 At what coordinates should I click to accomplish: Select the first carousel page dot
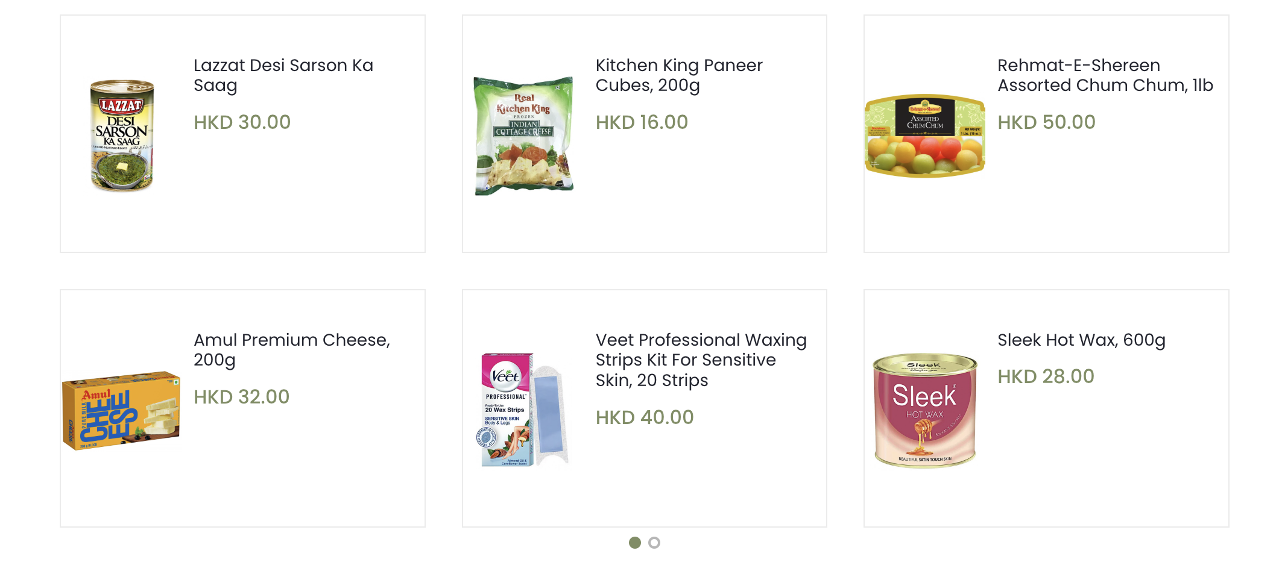(x=635, y=543)
